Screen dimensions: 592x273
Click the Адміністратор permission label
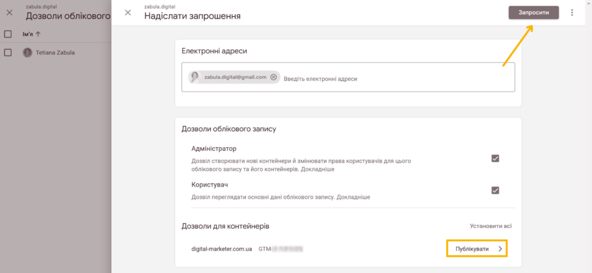214,148
